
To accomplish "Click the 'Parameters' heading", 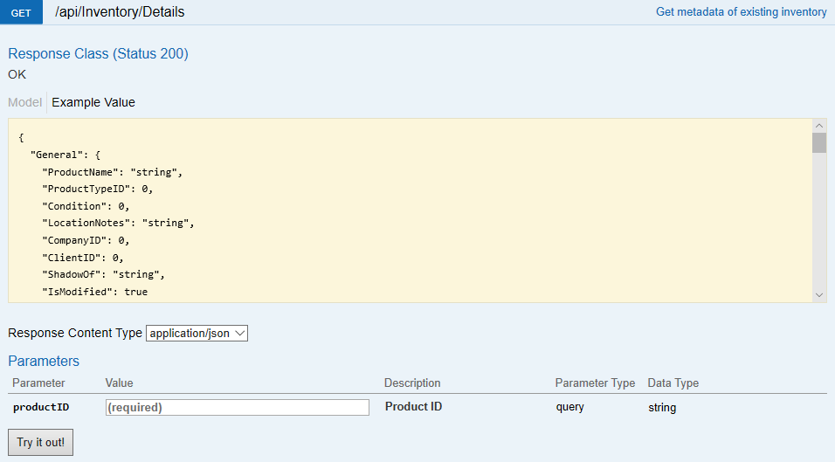I will click(x=44, y=361).
